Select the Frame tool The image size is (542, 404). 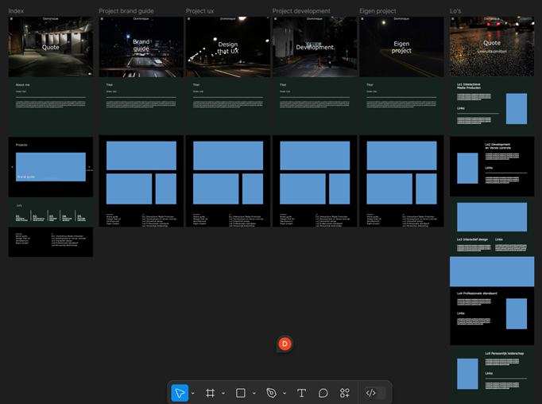(211, 393)
